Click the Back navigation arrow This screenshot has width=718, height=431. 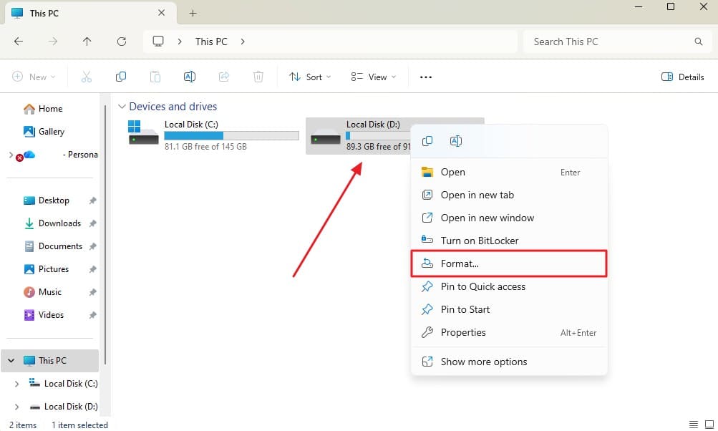click(19, 42)
